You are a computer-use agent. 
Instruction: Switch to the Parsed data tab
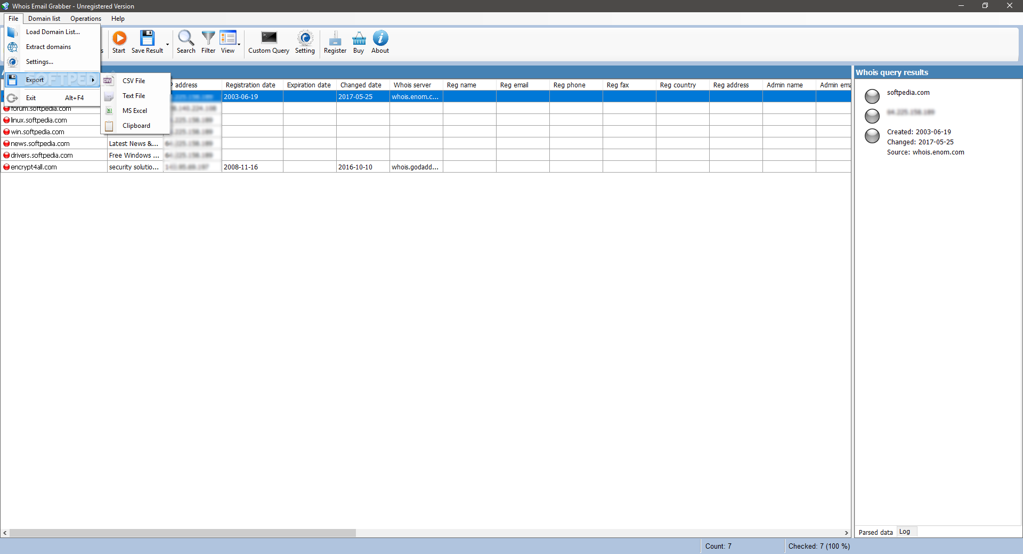pyautogui.click(x=875, y=532)
